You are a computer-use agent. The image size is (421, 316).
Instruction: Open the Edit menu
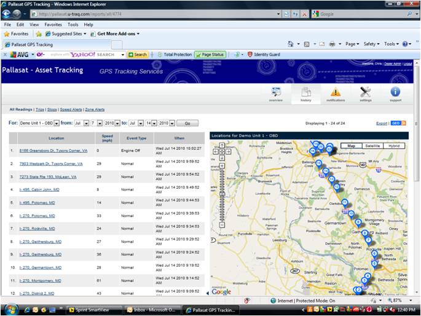pos(20,25)
